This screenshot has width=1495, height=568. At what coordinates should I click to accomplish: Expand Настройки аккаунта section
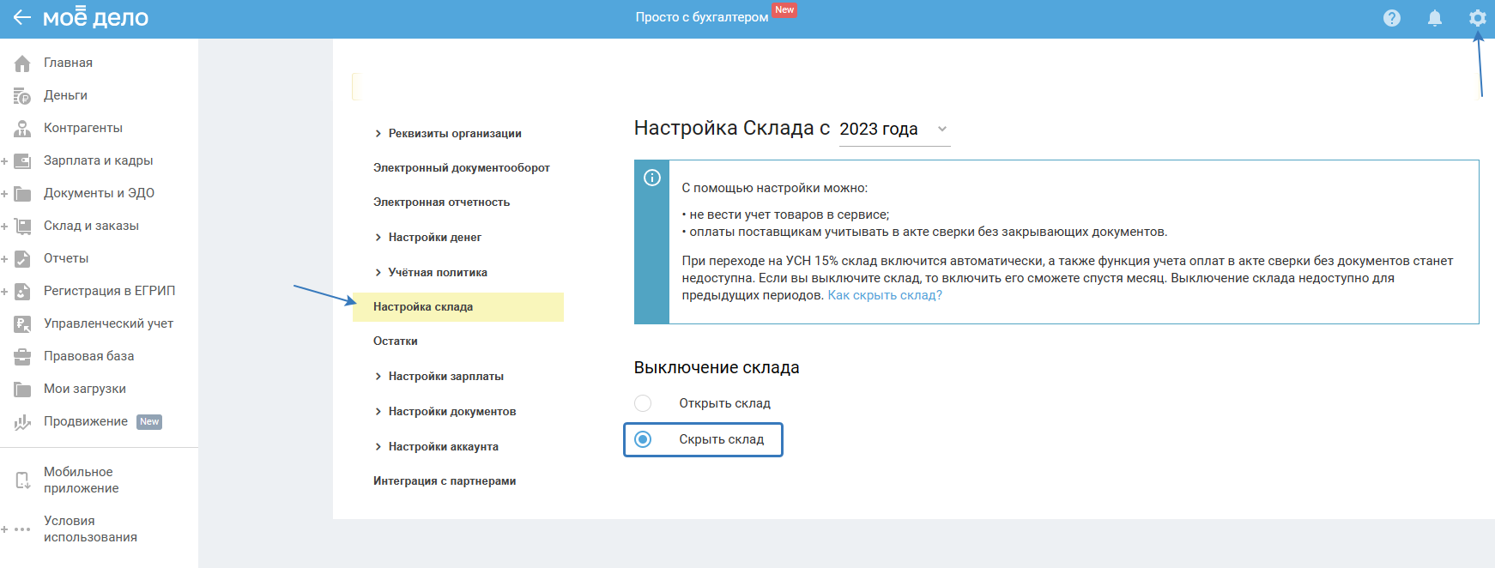378,447
